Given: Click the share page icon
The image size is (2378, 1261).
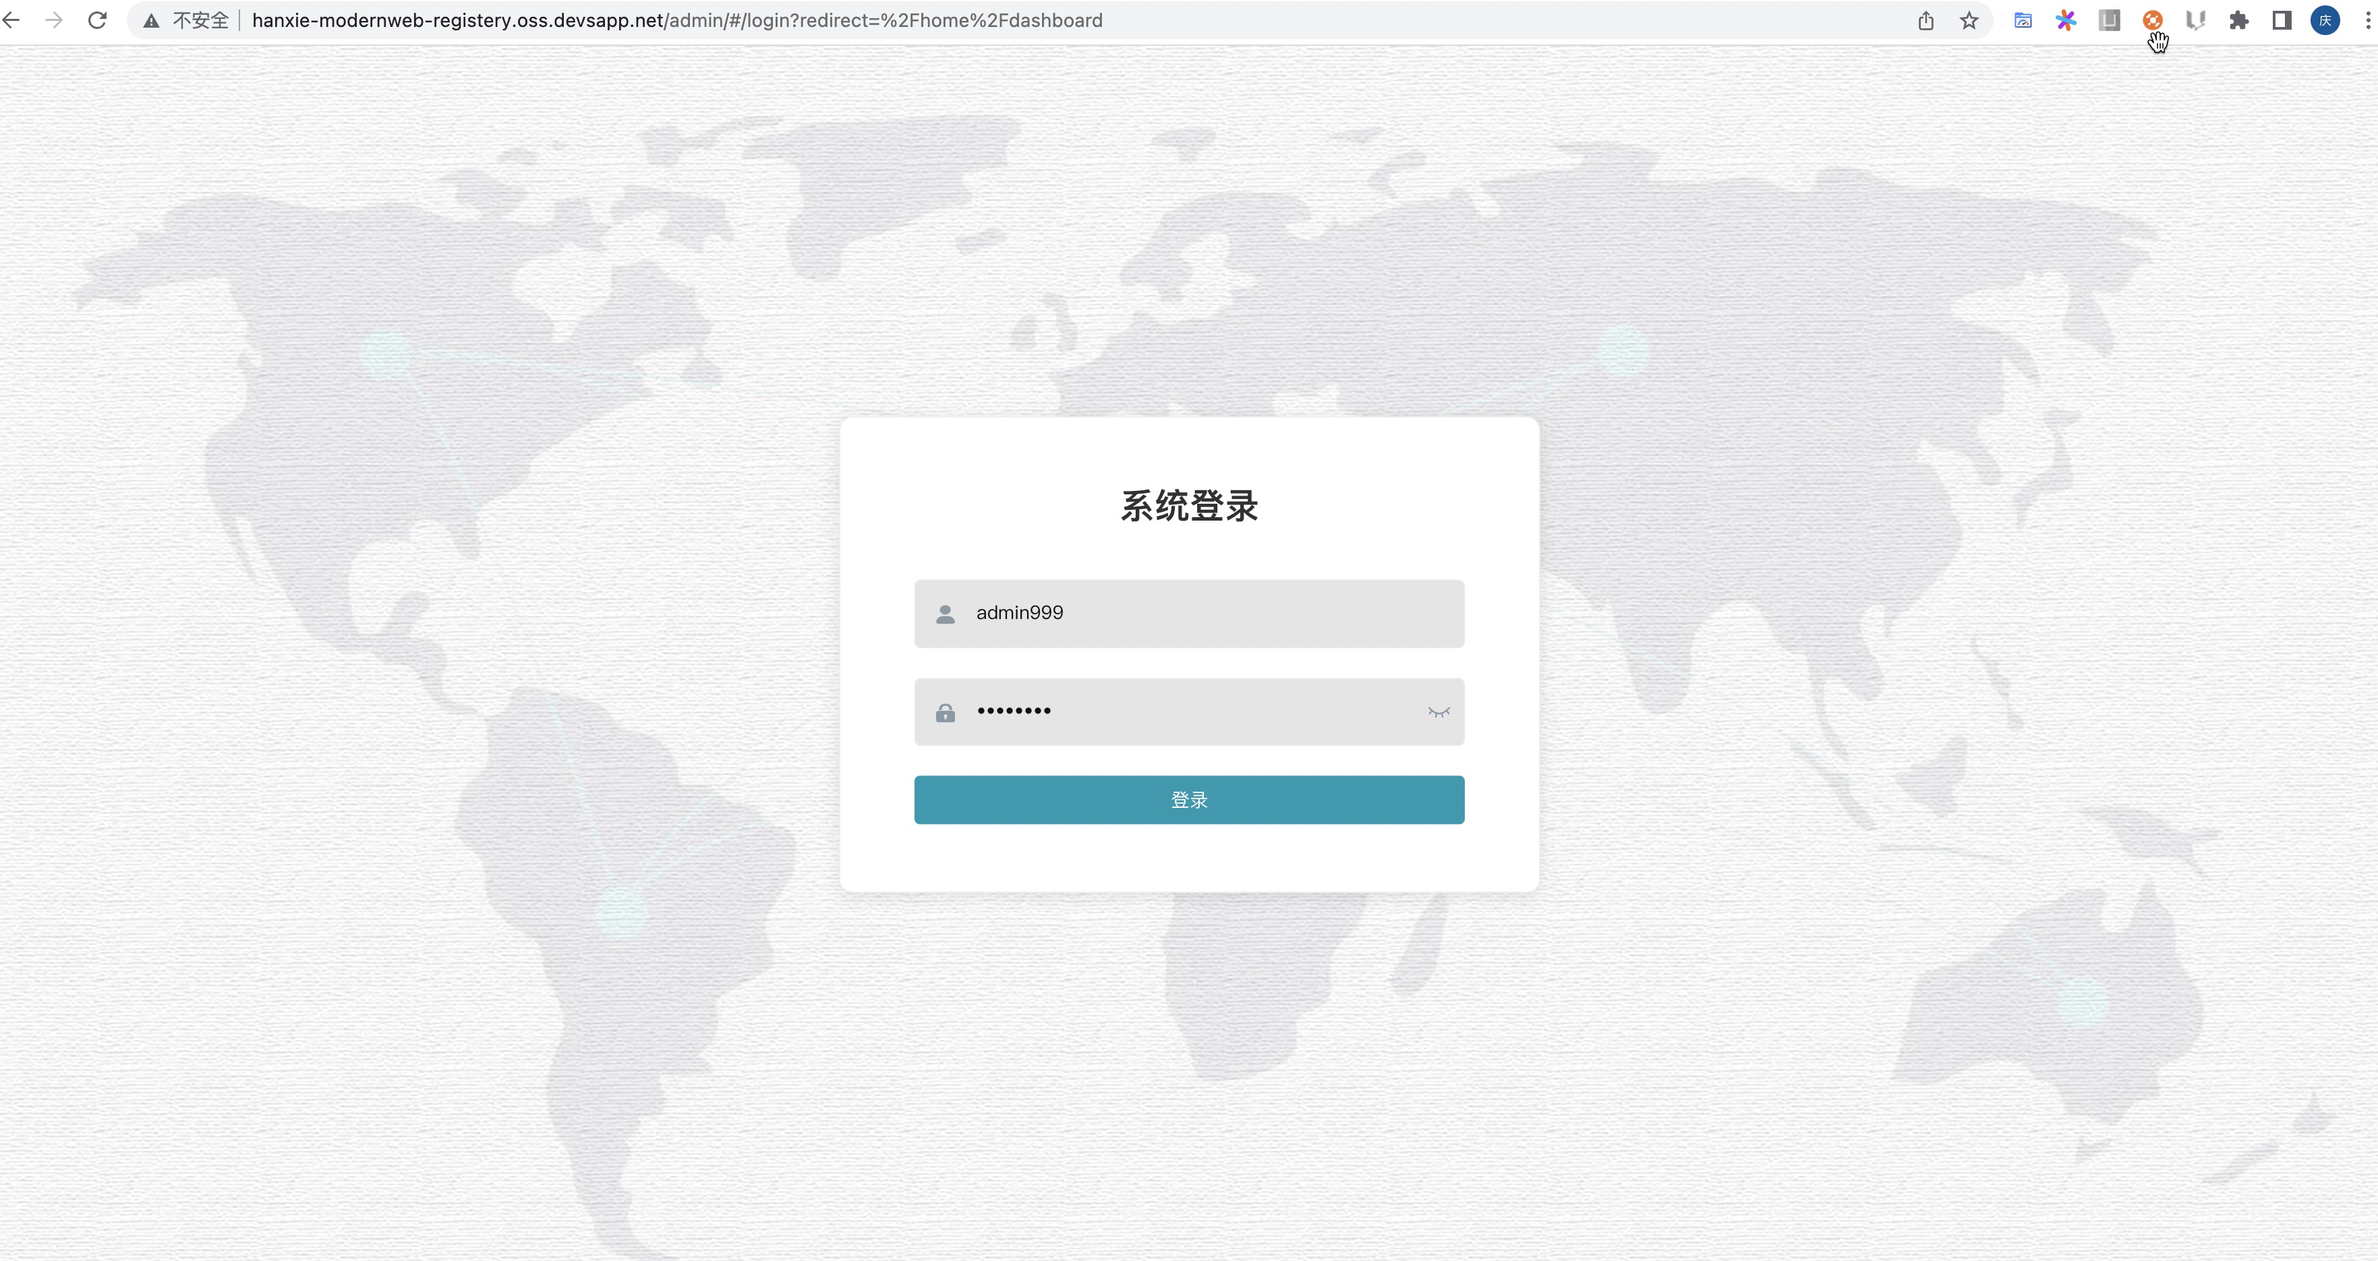Looking at the screenshot, I should pyautogui.click(x=1925, y=20).
